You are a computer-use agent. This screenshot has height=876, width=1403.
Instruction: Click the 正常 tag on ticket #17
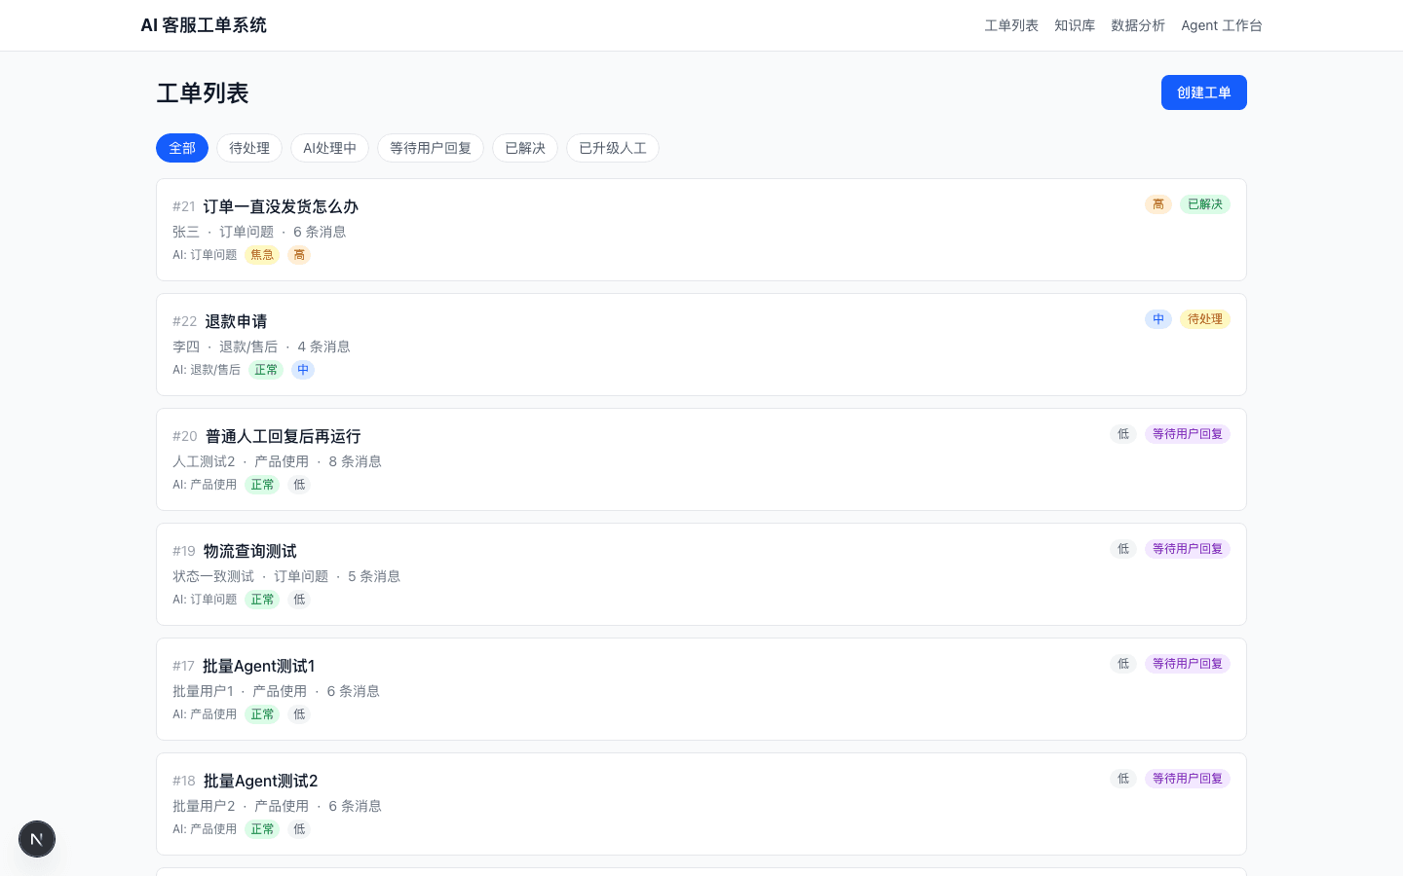tap(262, 714)
